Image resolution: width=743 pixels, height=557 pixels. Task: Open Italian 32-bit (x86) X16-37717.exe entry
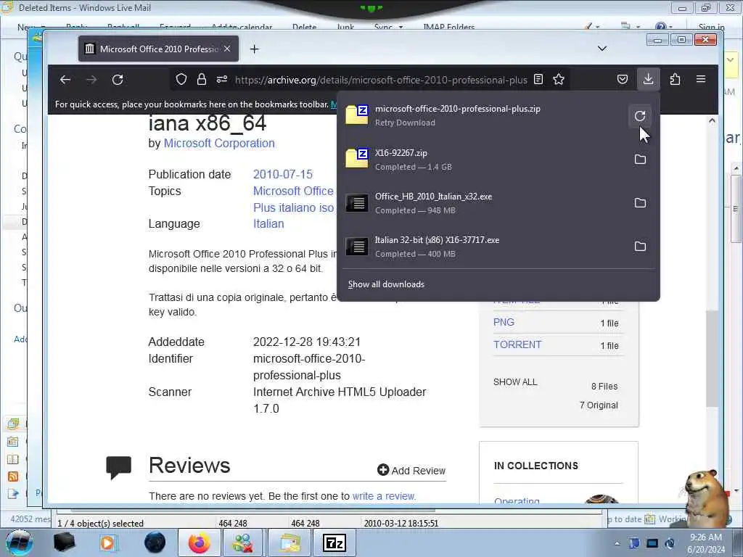click(x=483, y=247)
